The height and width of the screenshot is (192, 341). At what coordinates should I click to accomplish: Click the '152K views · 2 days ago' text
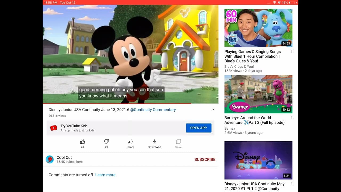[243, 71]
